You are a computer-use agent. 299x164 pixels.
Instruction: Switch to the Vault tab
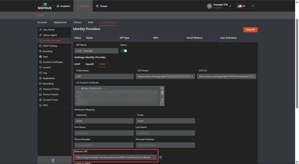coord(90,23)
